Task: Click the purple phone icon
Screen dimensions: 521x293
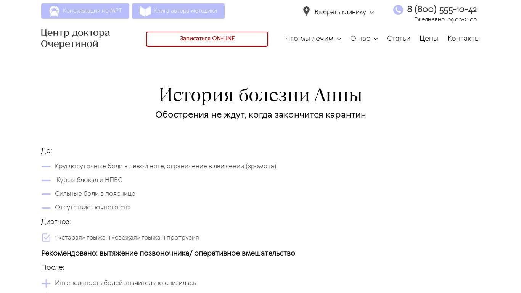Action: click(398, 10)
